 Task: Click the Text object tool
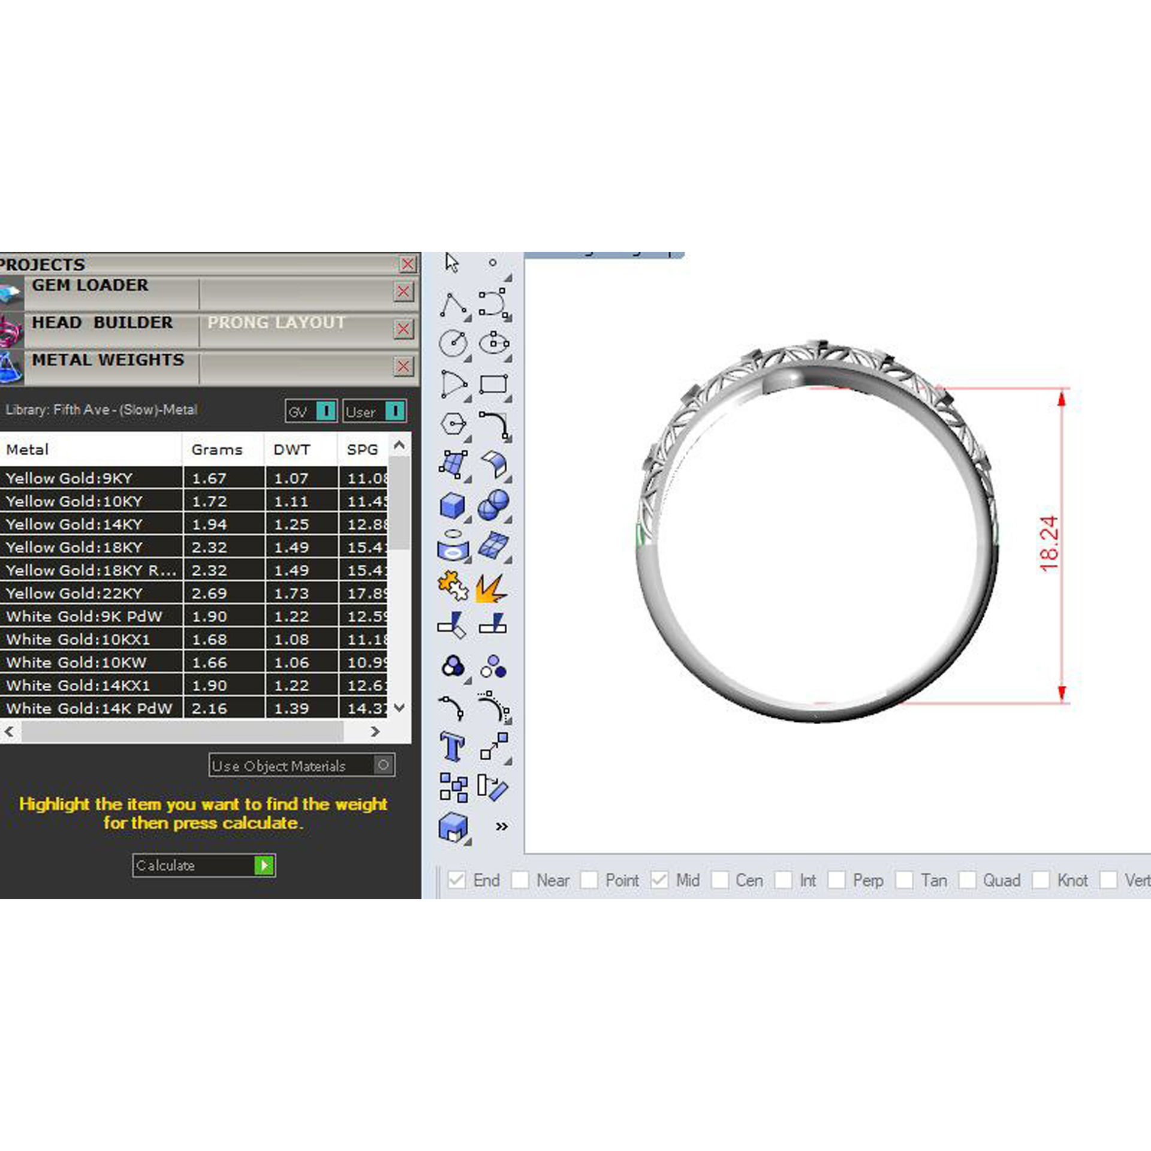(453, 747)
